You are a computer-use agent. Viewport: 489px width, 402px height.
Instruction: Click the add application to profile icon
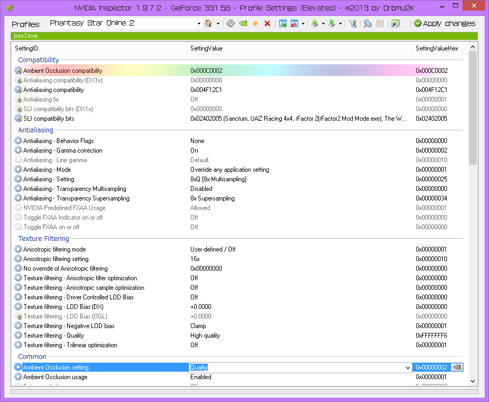click(x=283, y=23)
